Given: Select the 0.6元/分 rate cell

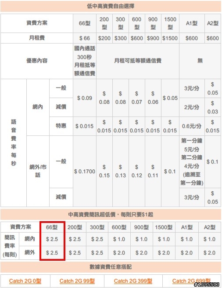Looking at the screenshot, I should click(192, 126).
